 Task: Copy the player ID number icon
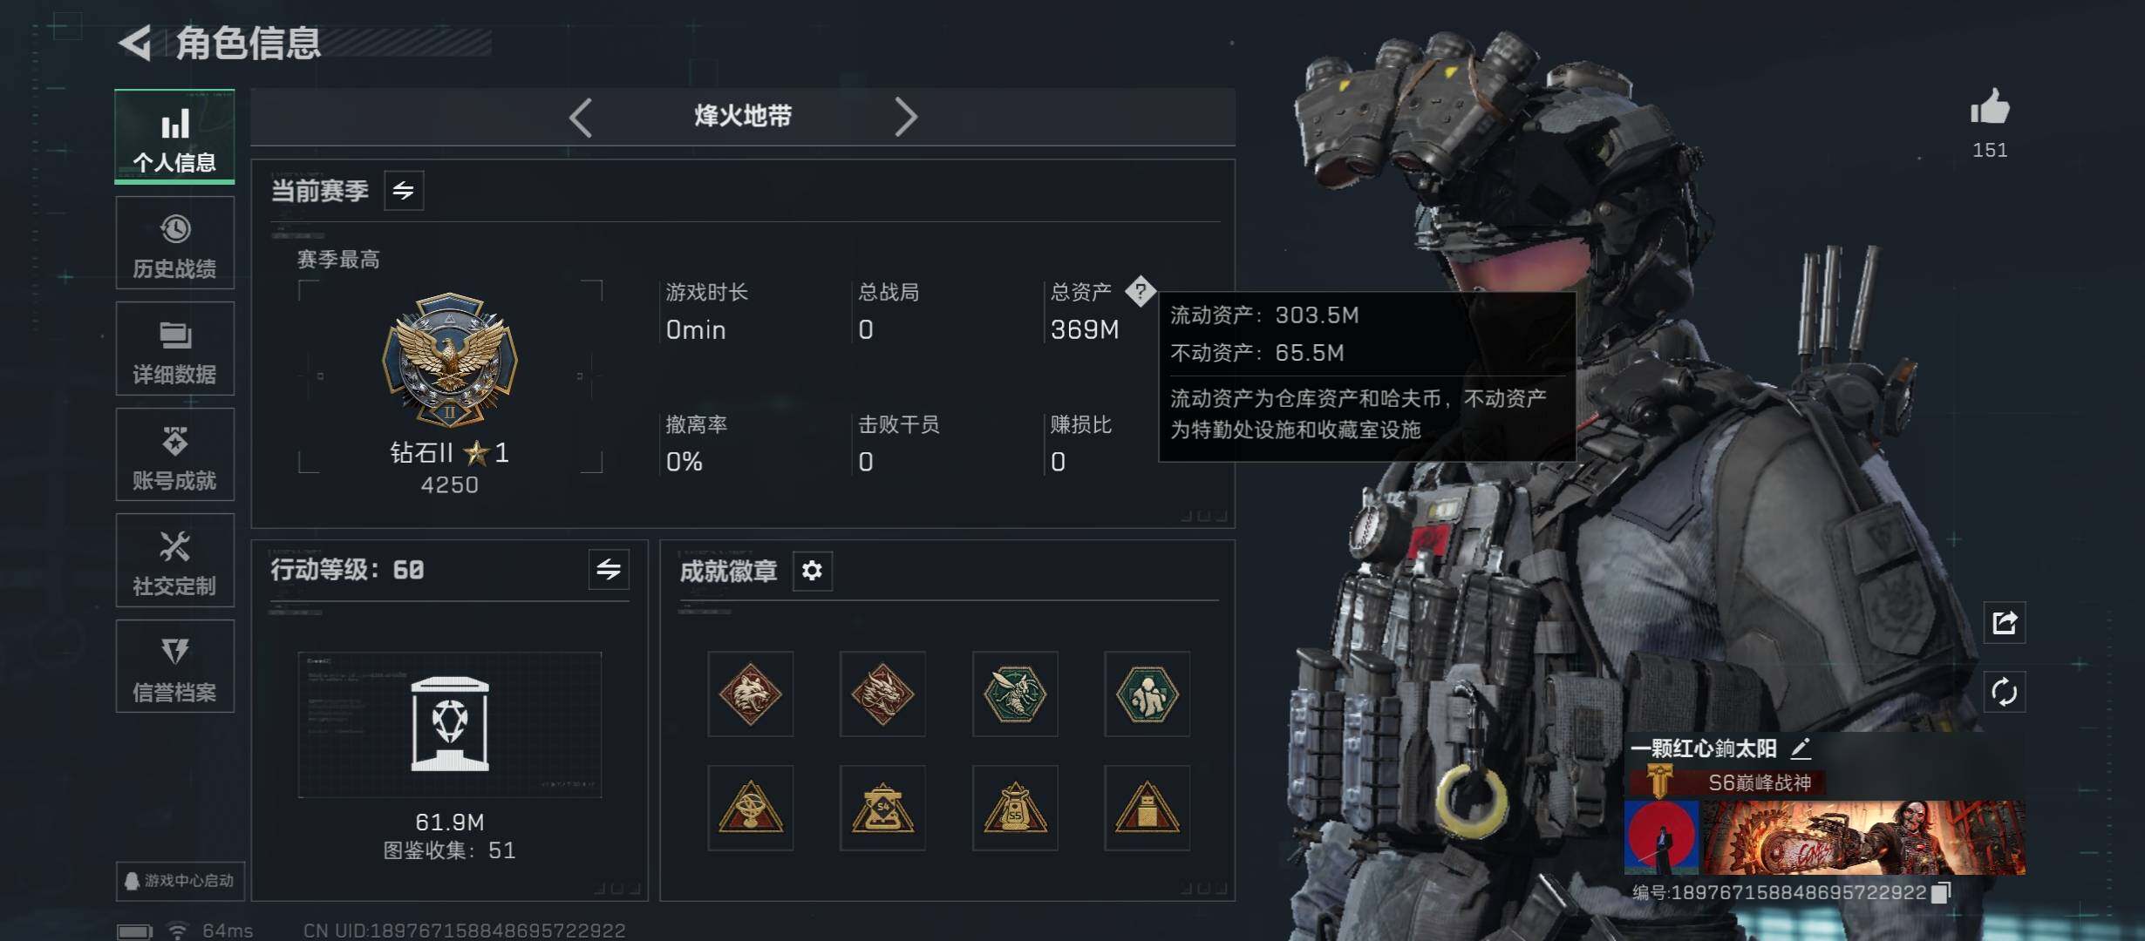coord(1941,892)
